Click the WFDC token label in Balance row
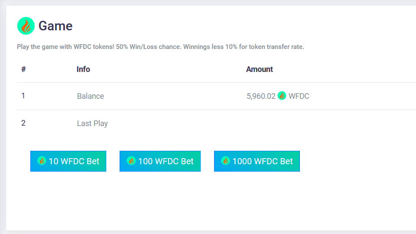The height and width of the screenshot is (234, 416). point(299,96)
